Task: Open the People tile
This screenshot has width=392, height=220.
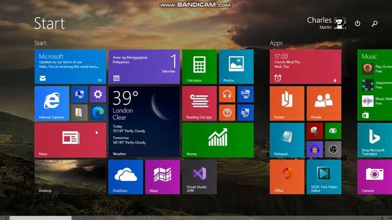Action: pos(324,103)
